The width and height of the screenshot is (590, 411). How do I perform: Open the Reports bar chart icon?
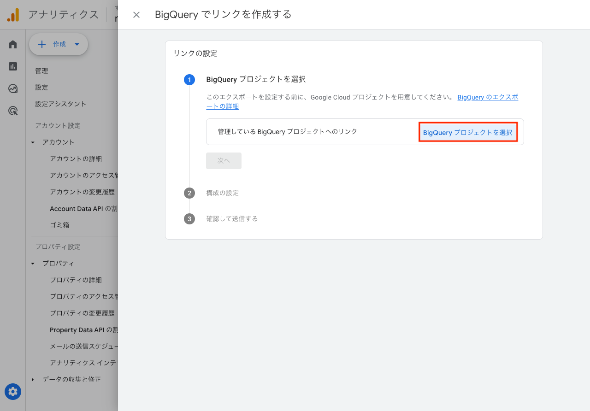pyautogui.click(x=13, y=66)
